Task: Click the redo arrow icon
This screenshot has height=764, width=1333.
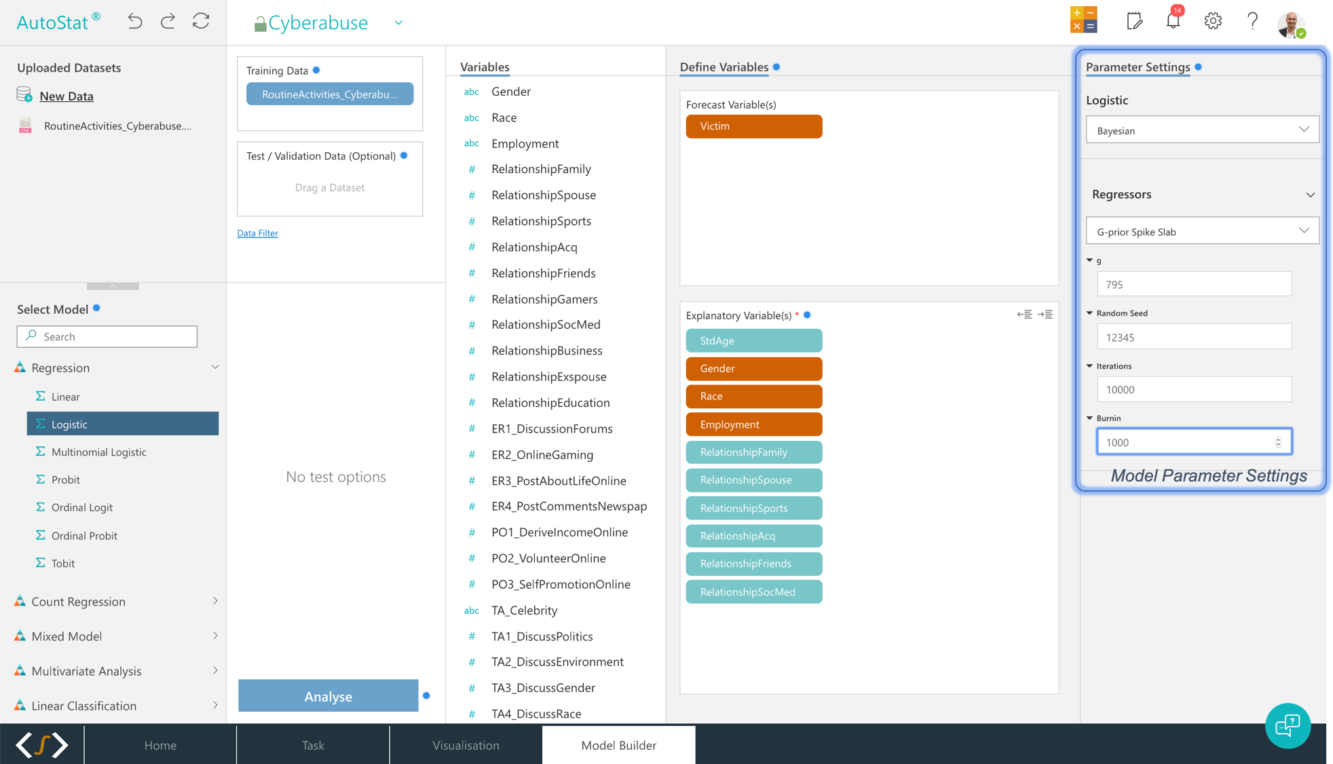Action: pyautogui.click(x=168, y=22)
